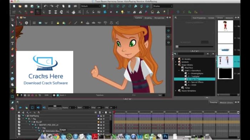
Task: Click the gear settings icon in Camera view toolbar
Action: tap(26, 23)
